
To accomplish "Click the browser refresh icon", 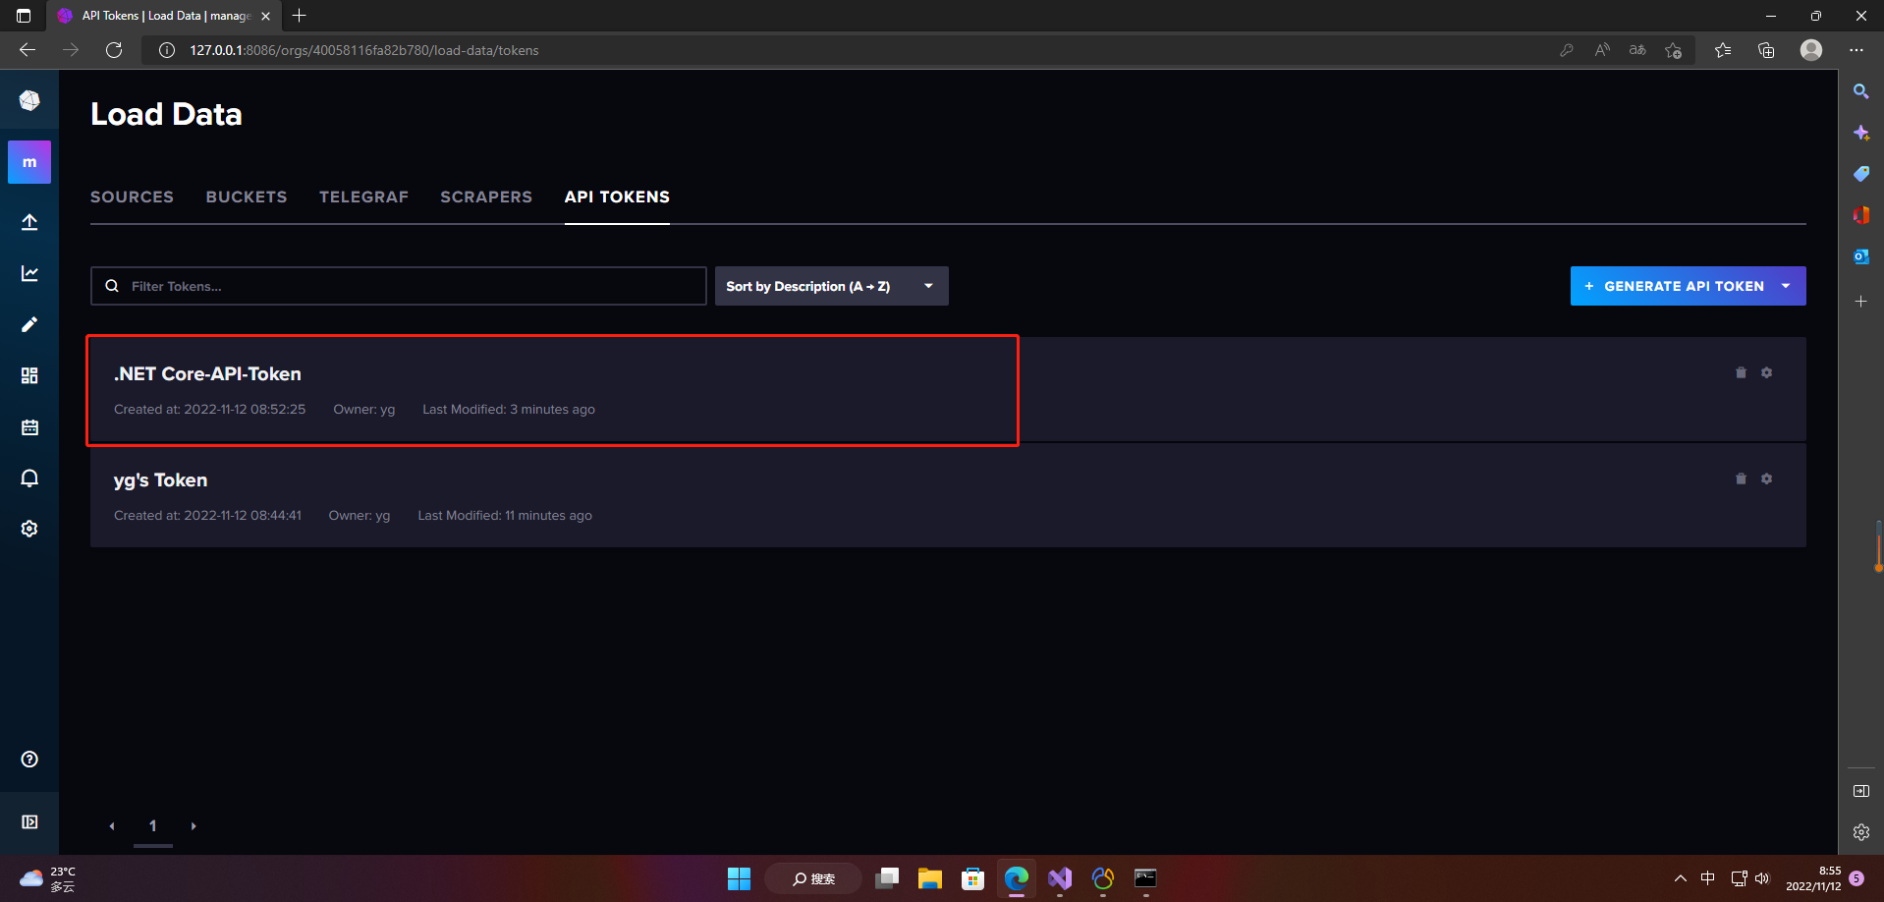I will coord(114,50).
